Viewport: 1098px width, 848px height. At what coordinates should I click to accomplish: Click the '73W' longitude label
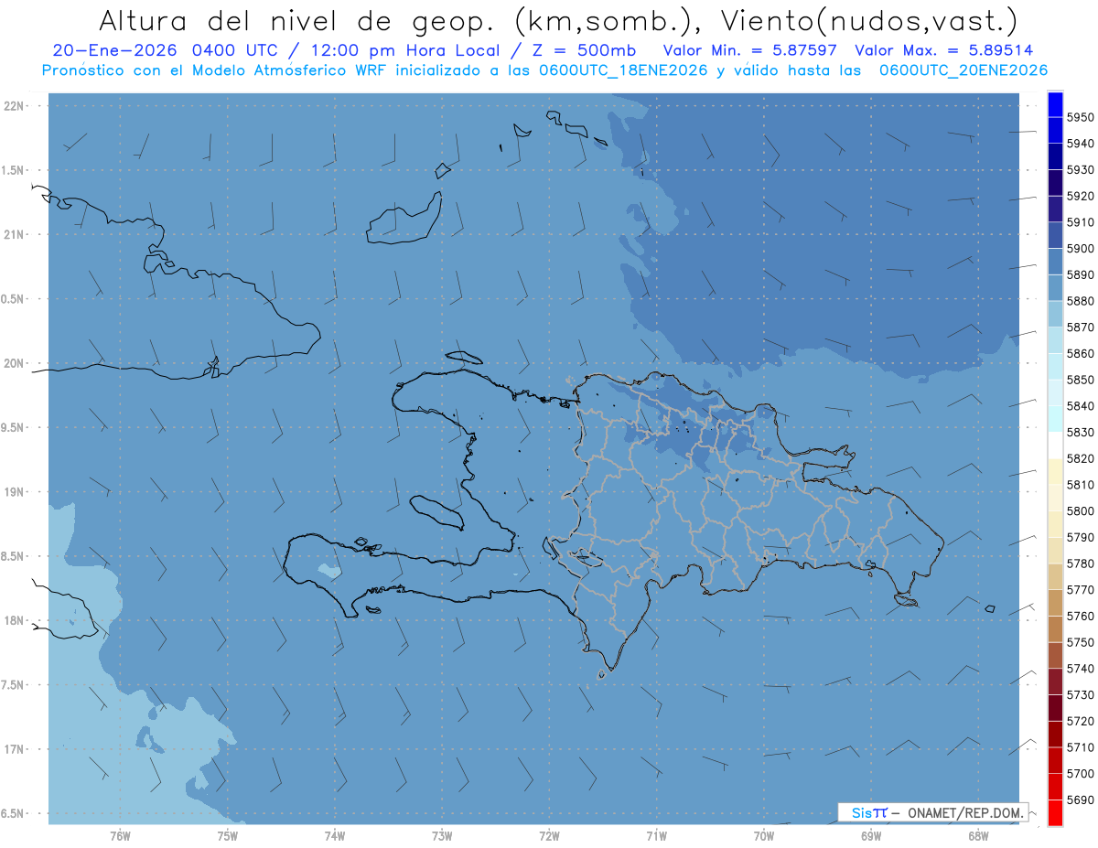pyautogui.click(x=442, y=835)
